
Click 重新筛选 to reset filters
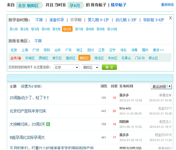point(167,5)
